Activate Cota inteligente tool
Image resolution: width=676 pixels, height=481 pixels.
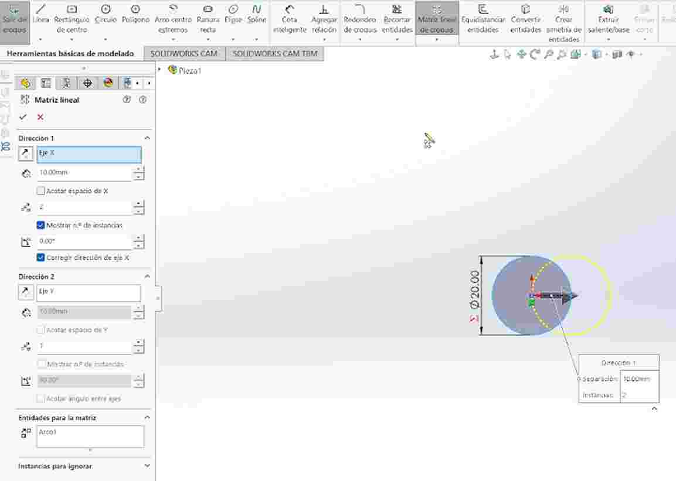(x=290, y=19)
